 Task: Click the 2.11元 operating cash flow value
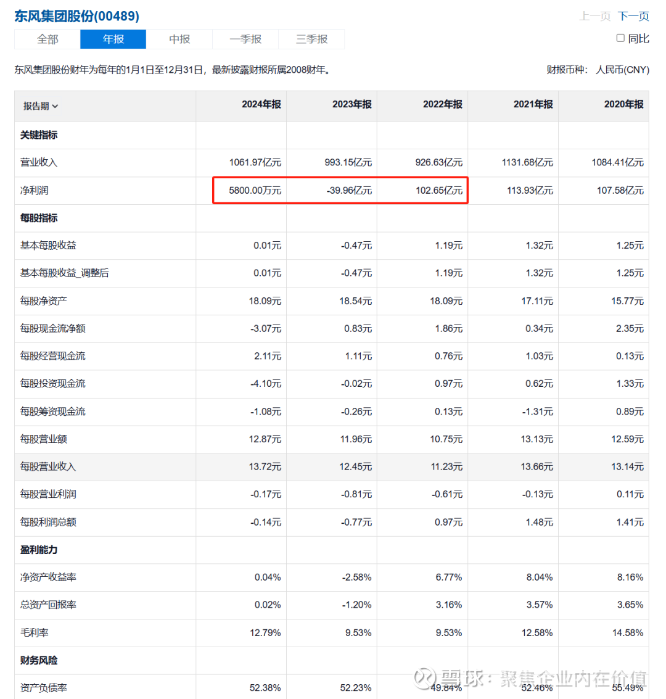click(x=268, y=356)
